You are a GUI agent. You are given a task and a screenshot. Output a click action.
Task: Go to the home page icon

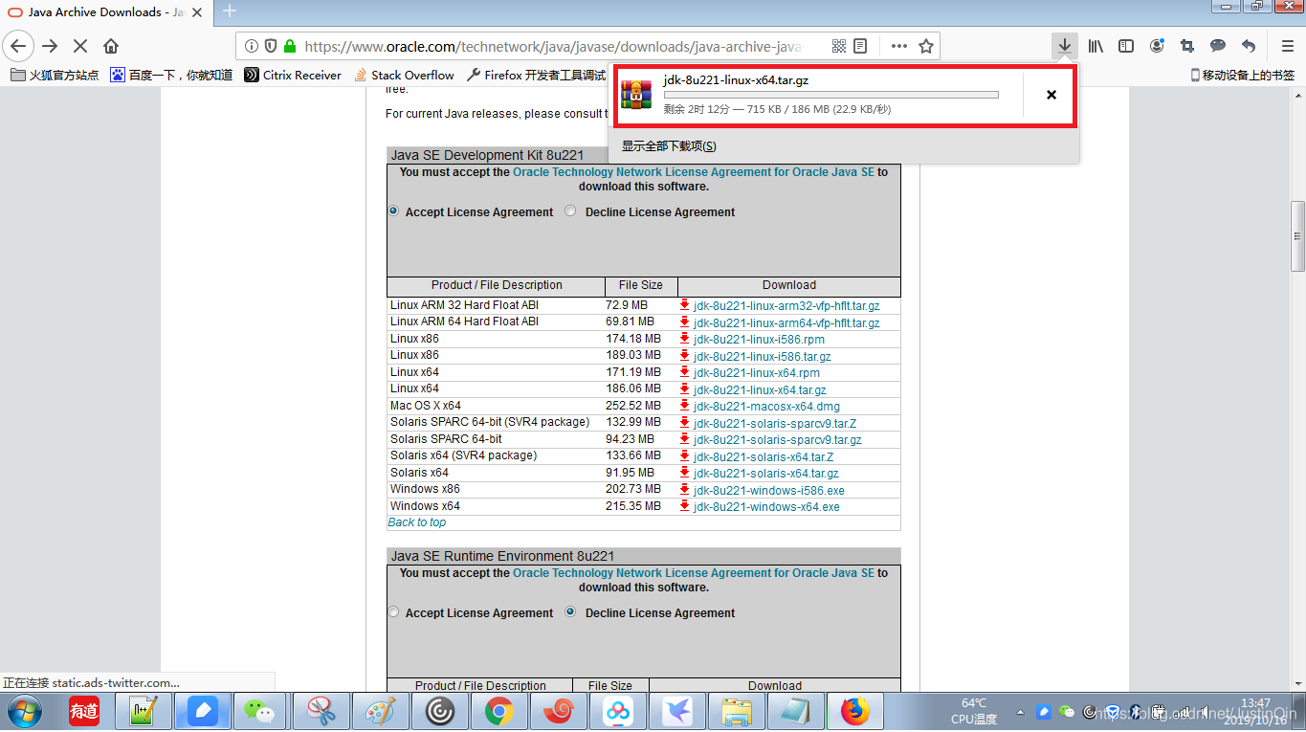[x=111, y=46]
